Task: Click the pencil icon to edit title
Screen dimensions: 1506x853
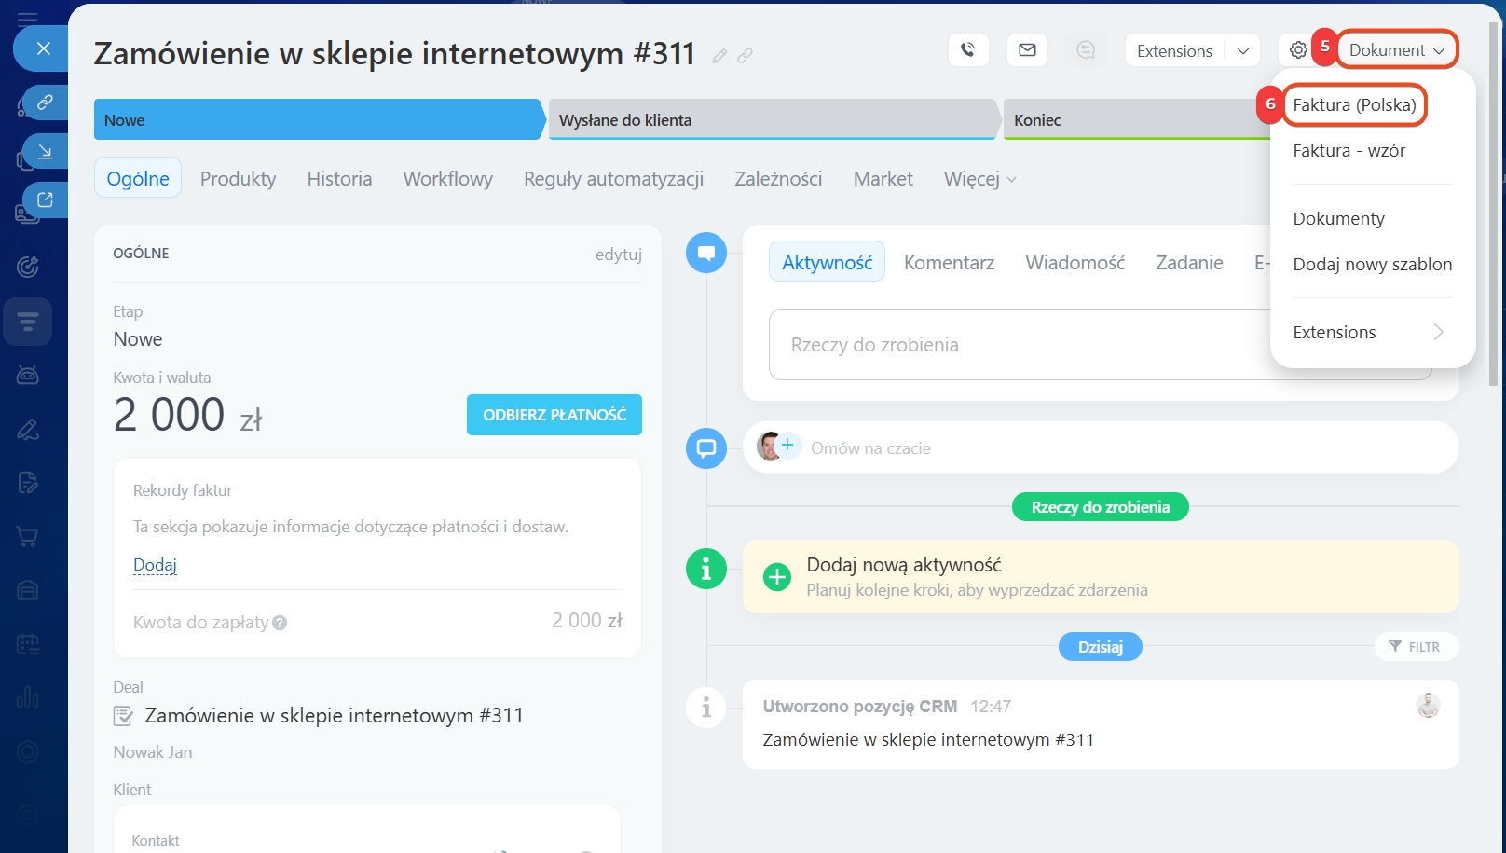Action: (719, 56)
